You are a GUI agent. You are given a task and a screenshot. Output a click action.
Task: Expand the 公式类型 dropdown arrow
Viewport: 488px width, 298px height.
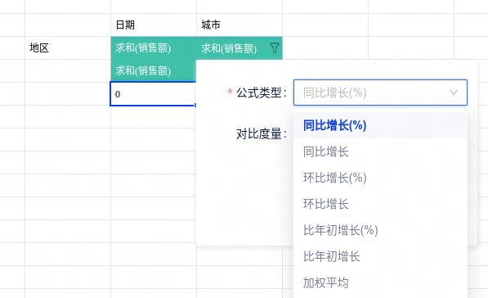(454, 93)
